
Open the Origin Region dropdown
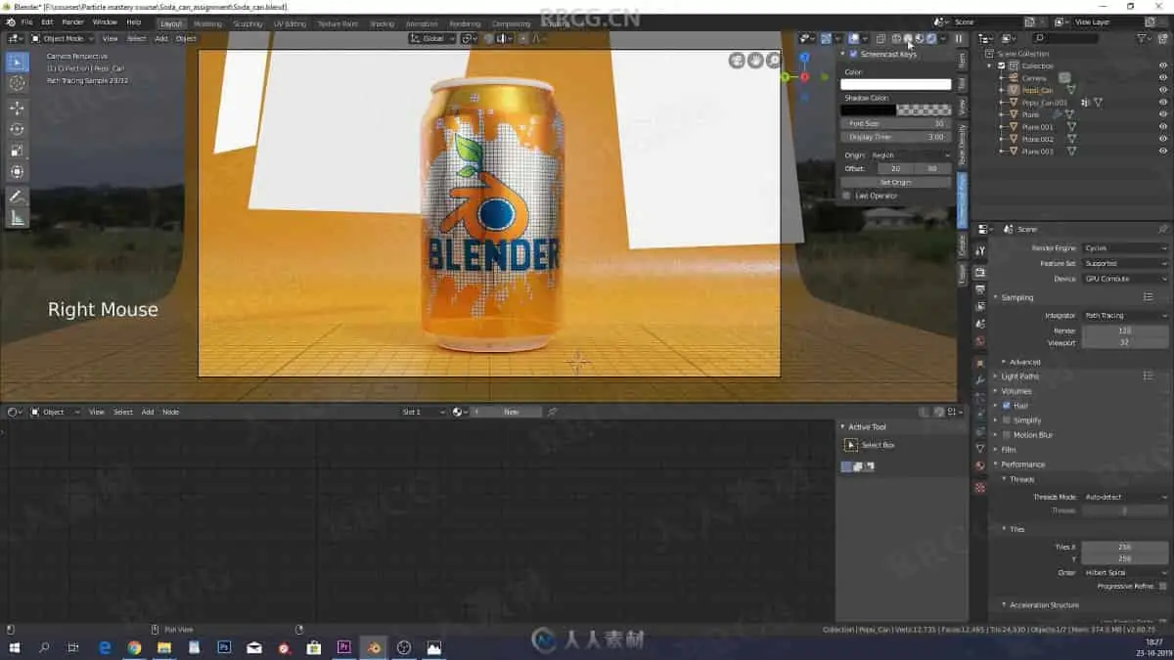910,155
